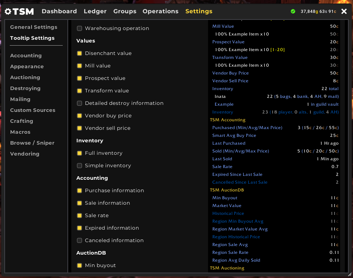Close the TSM window with the X
This screenshot has width=353, height=278.
click(x=344, y=11)
